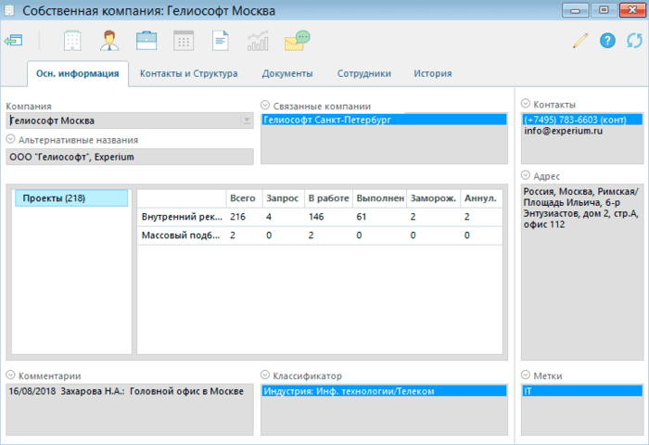Open the companies building icon in toolbar
This screenshot has height=445, width=649.
(x=72, y=41)
